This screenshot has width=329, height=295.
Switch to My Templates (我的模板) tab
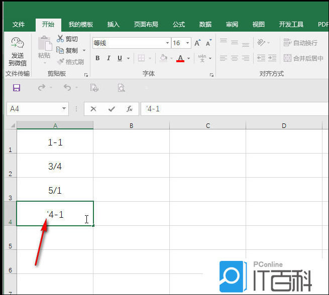coord(80,25)
